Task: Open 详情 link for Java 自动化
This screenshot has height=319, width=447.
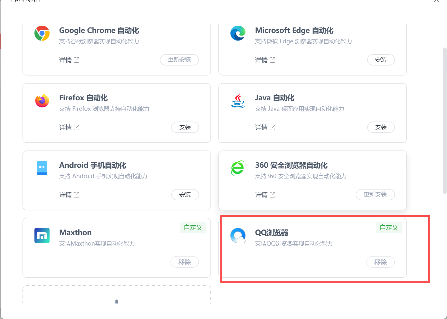Action: pyautogui.click(x=261, y=127)
